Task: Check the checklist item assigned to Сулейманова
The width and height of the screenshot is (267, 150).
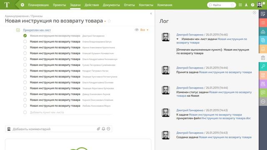Action: (25, 65)
